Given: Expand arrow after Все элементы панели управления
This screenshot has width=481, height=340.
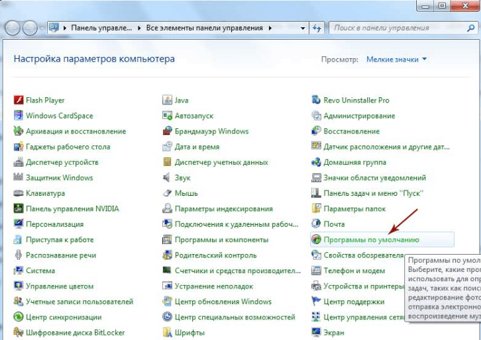Looking at the screenshot, I should coord(270,28).
